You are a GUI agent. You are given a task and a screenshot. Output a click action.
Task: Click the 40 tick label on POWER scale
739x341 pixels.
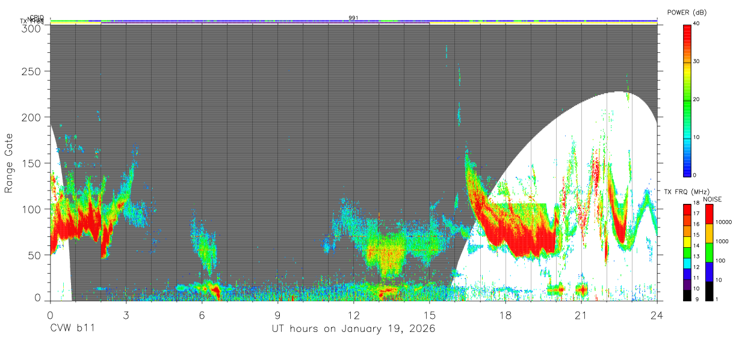coord(697,23)
